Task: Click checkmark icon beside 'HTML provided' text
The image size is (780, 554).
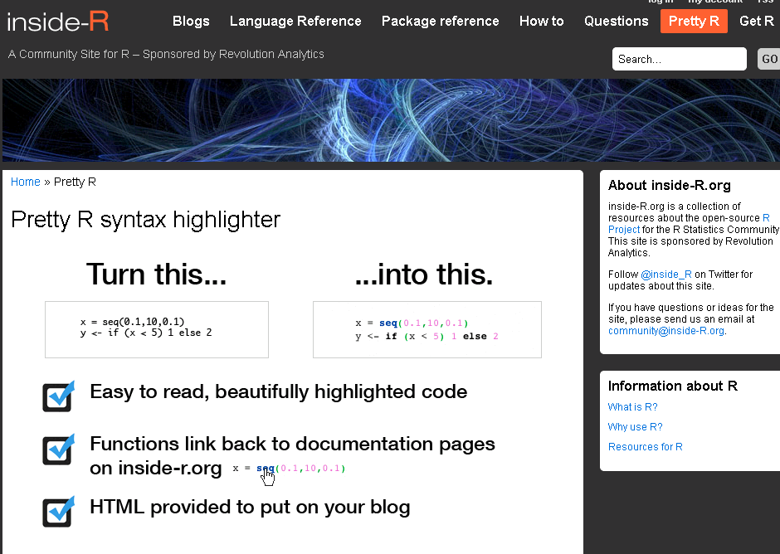Action: tap(58, 511)
